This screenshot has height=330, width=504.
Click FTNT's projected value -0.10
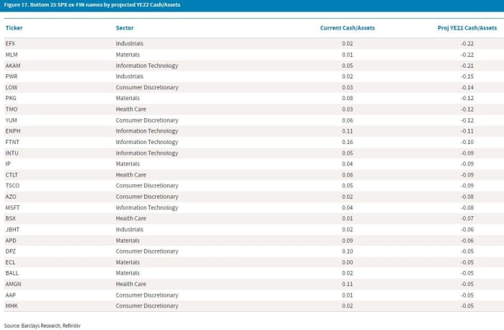pos(467,142)
